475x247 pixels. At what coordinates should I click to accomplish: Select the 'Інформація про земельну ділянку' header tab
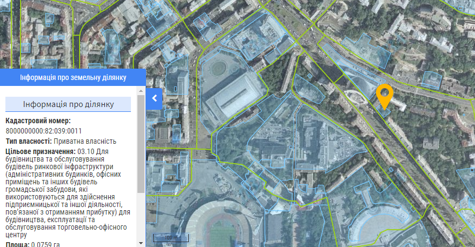pyautogui.click(x=73, y=77)
